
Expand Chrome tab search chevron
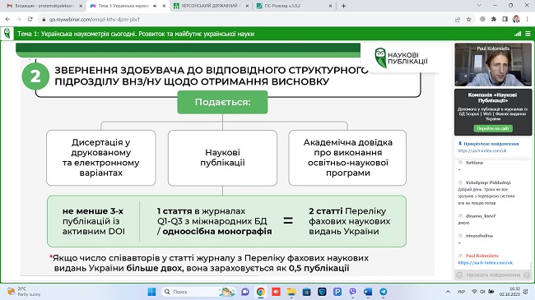(479, 6)
